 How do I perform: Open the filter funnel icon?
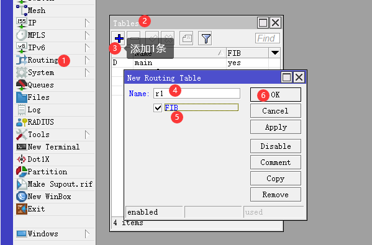click(x=206, y=38)
